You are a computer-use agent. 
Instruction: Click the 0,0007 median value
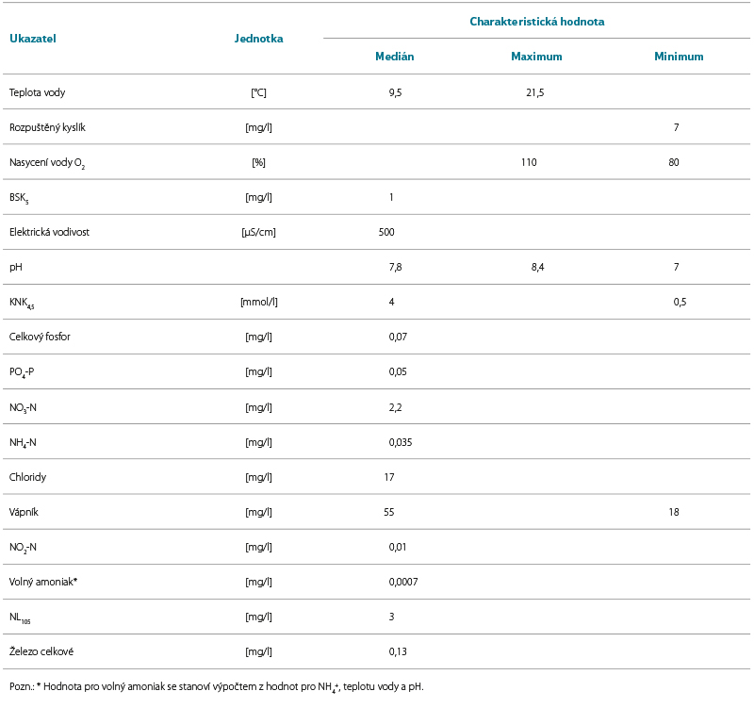(x=403, y=582)
